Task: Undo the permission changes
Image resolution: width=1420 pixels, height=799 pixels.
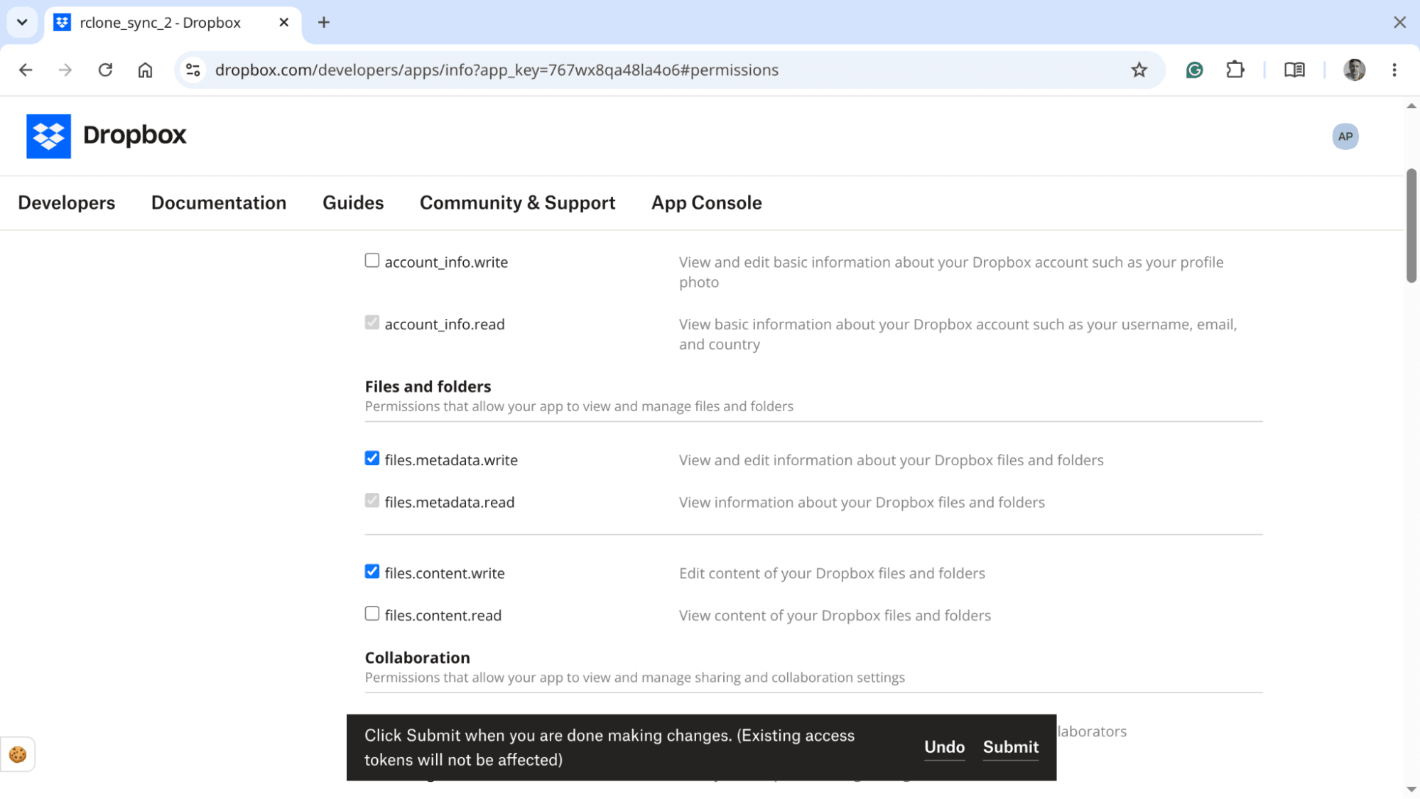Action: 944,747
